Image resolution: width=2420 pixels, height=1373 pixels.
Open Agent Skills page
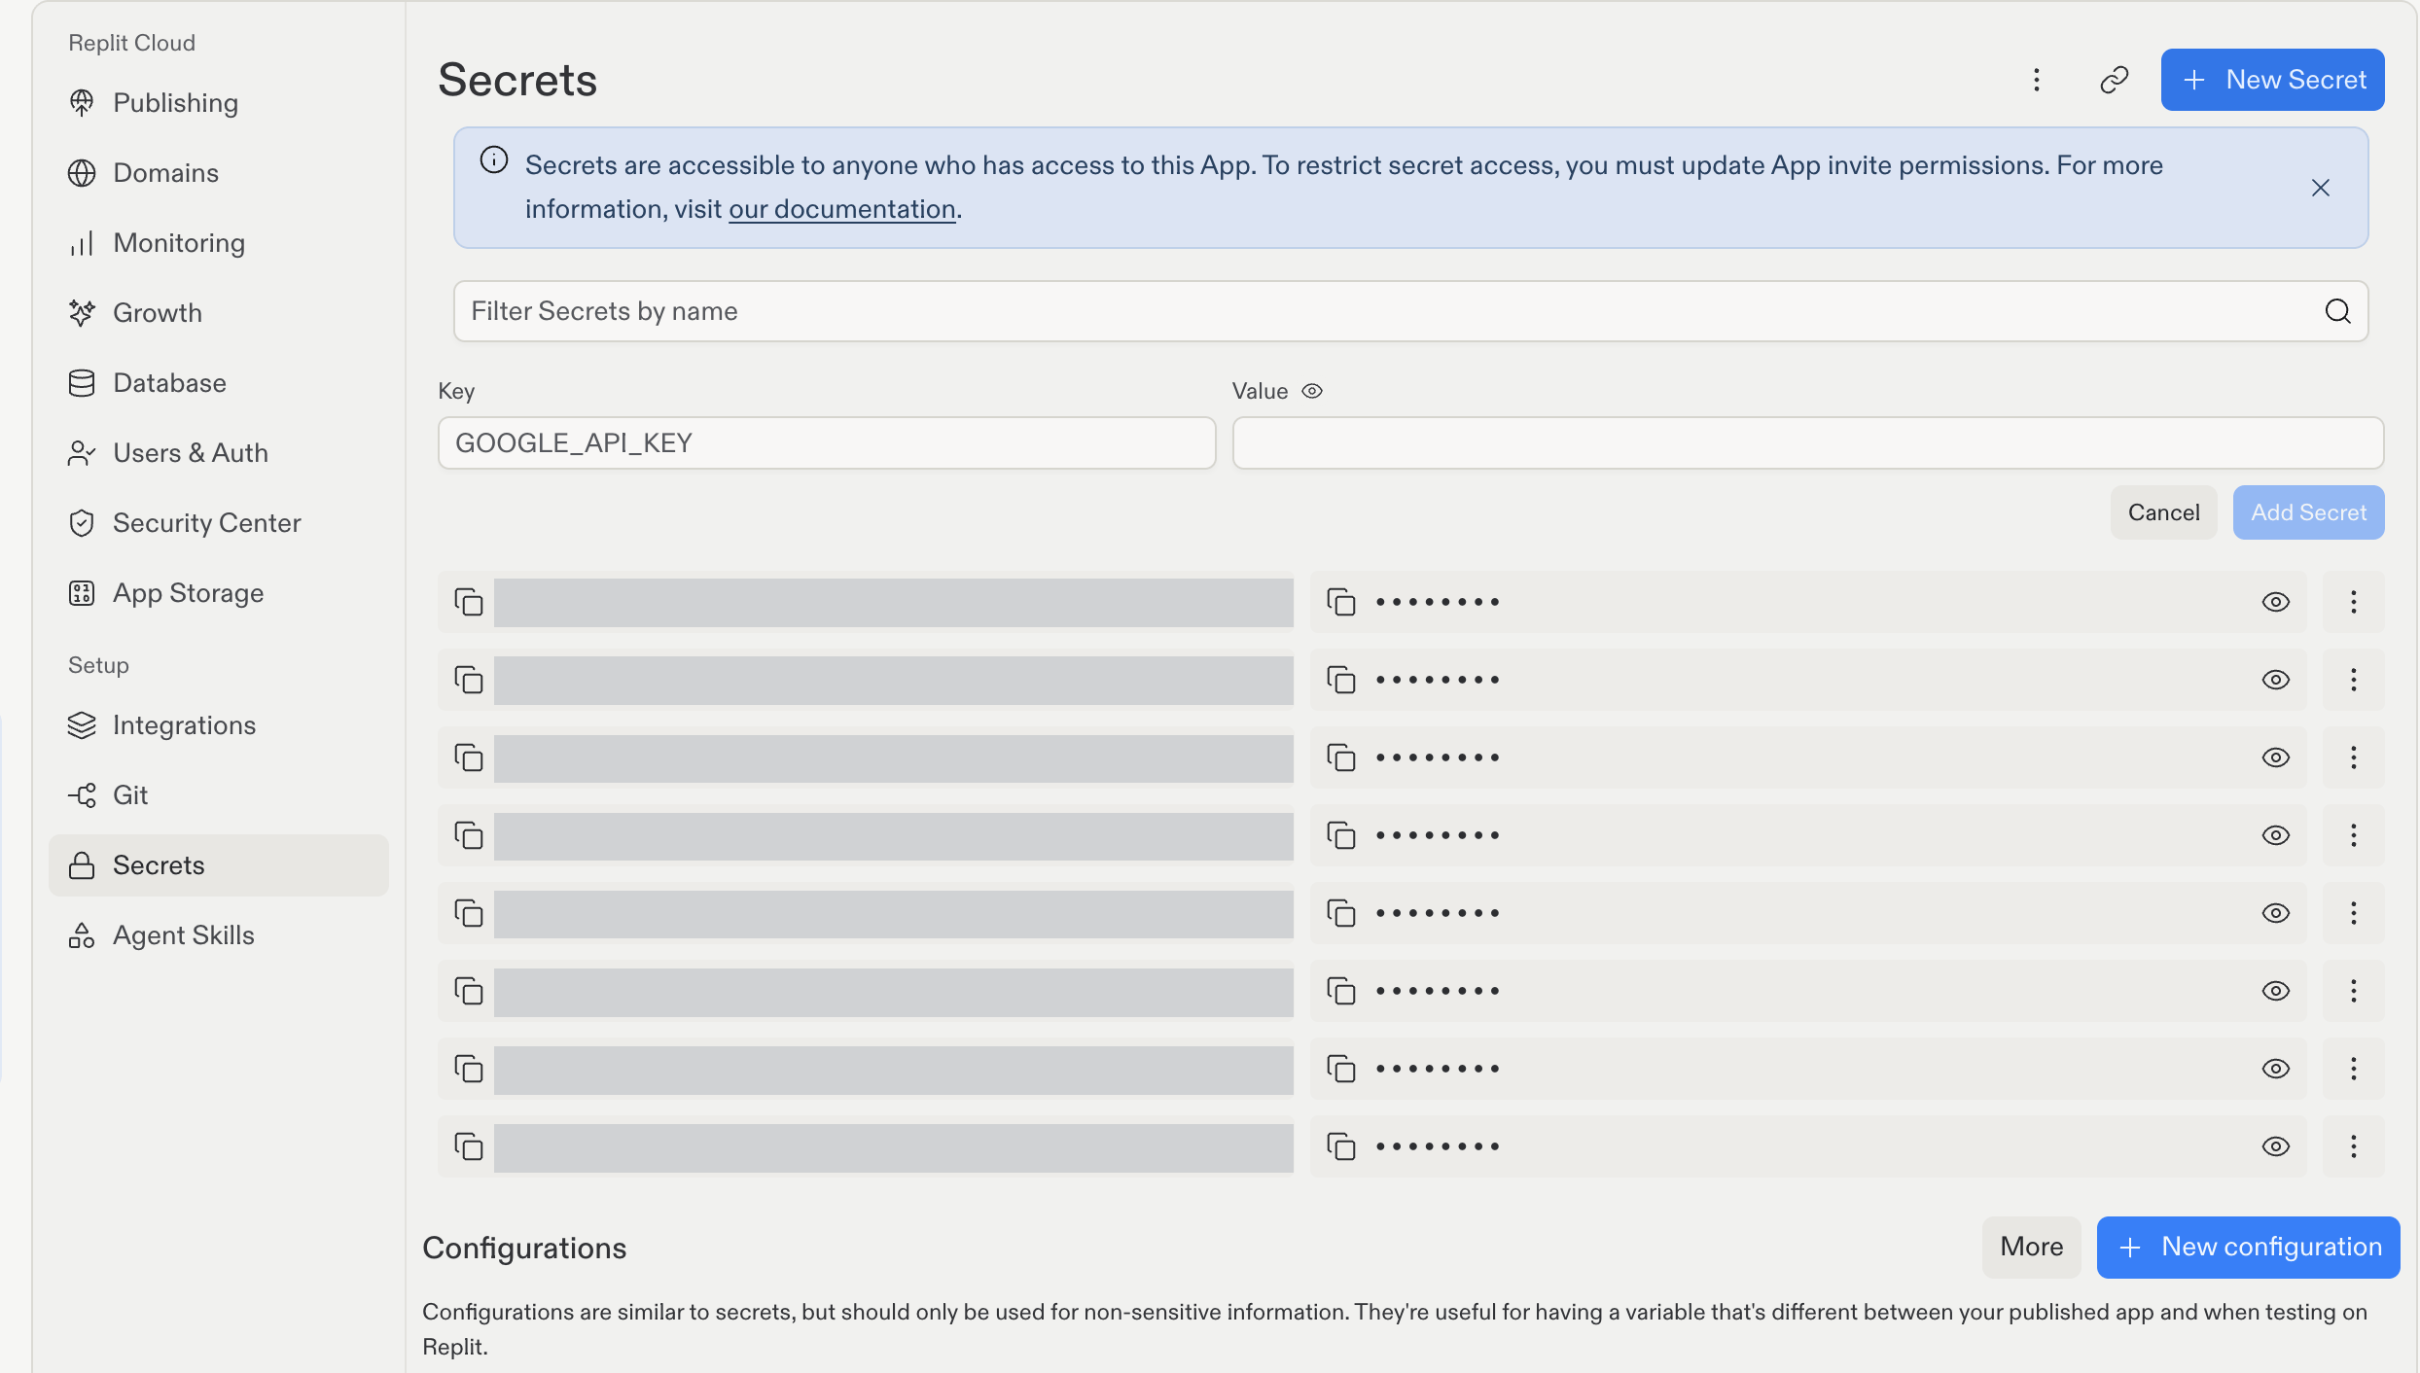click(x=219, y=935)
